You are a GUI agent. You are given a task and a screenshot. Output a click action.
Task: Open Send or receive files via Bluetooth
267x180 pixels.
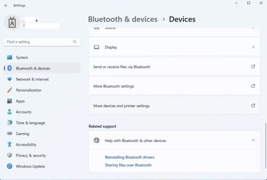[x=174, y=67]
